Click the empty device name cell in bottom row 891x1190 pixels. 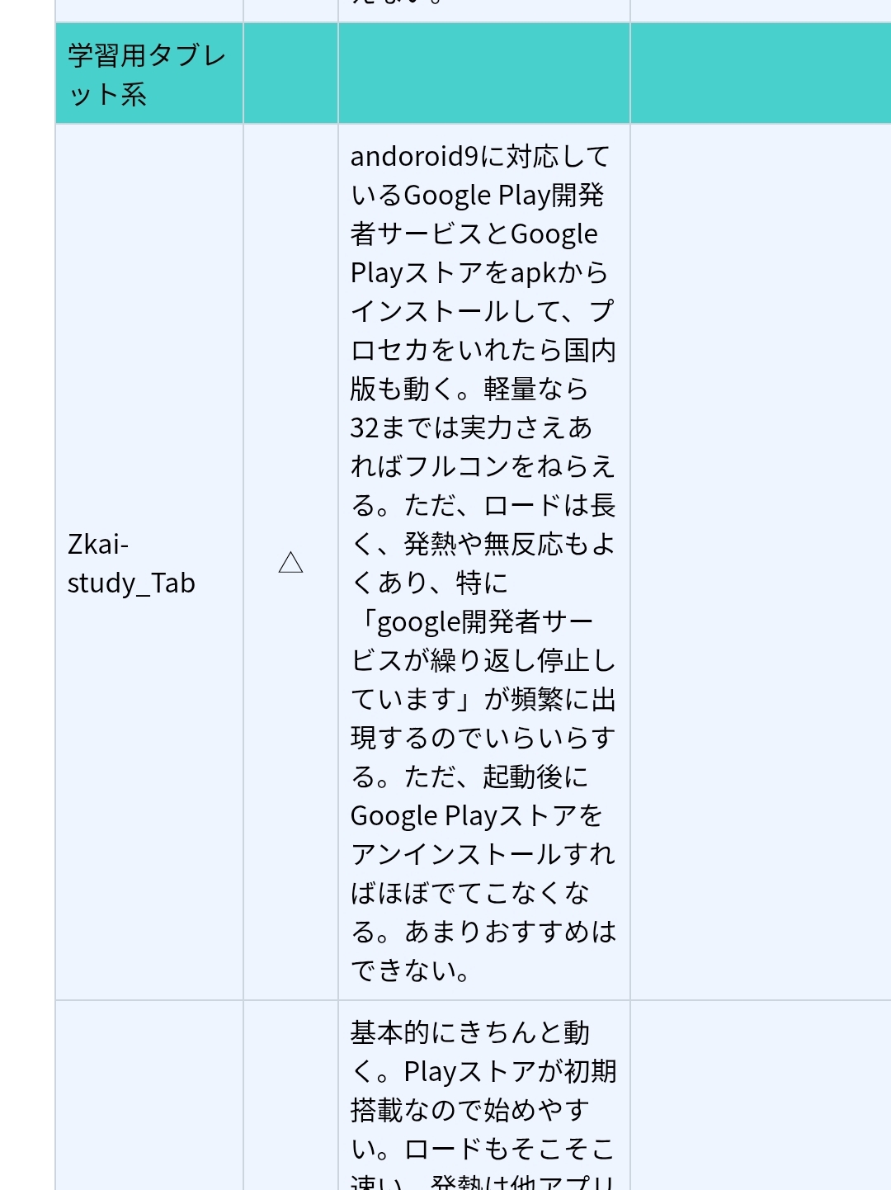(x=149, y=1098)
